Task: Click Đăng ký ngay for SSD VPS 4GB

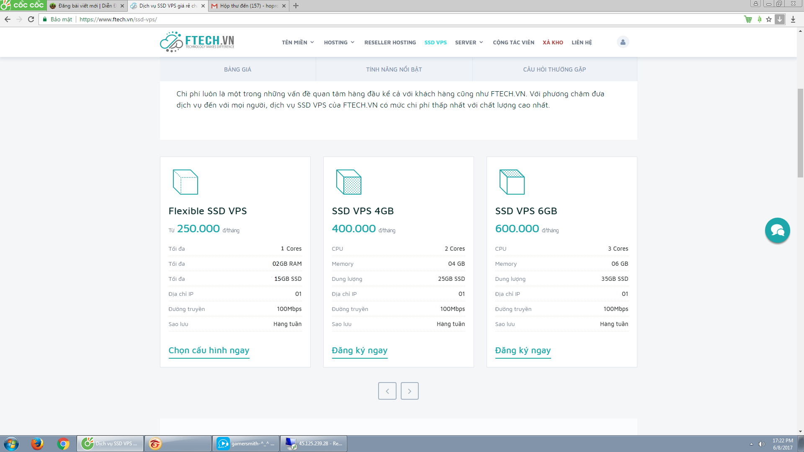Action: 359,350
